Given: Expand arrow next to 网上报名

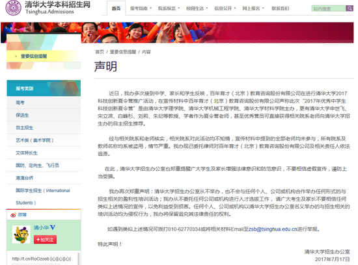Looking at the screenshot, I should 263,8.
